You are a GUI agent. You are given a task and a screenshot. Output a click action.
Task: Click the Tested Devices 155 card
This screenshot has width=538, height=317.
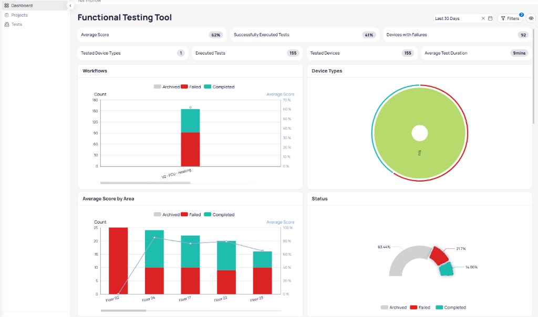tap(362, 53)
